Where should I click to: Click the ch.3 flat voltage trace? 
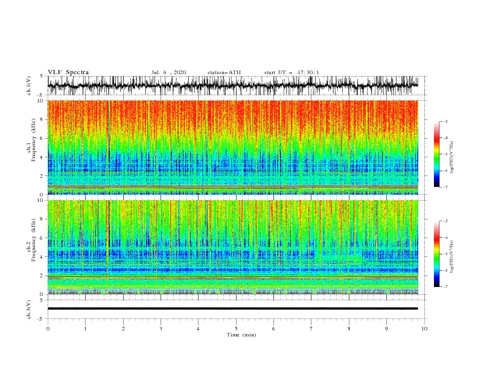click(232, 309)
